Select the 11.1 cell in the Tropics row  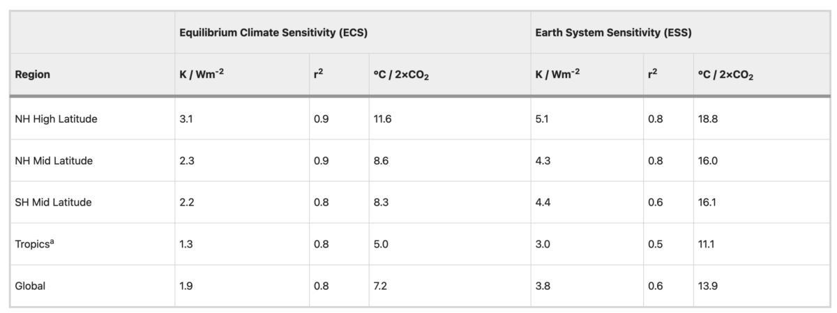click(x=707, y=245)
